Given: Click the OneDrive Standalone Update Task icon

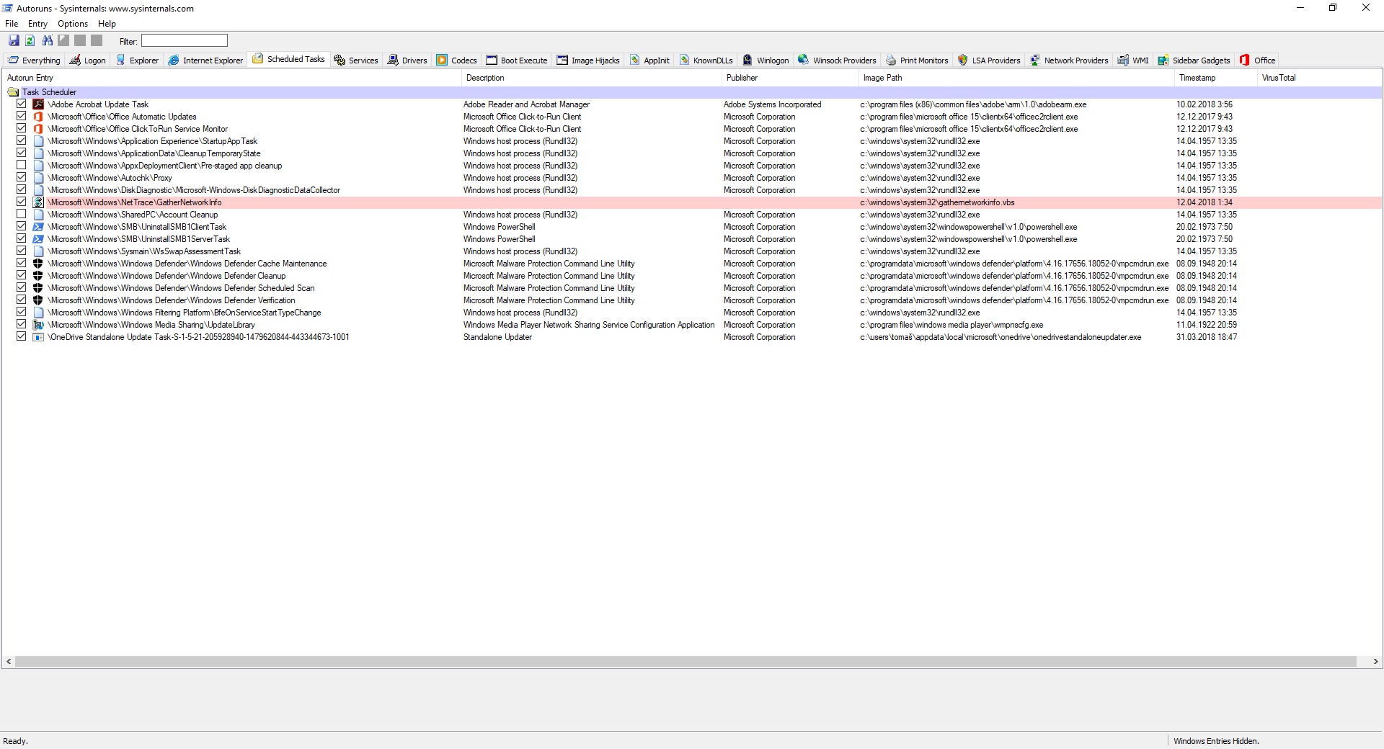Looking at the screenshot, I should click(x=38, y=337).
